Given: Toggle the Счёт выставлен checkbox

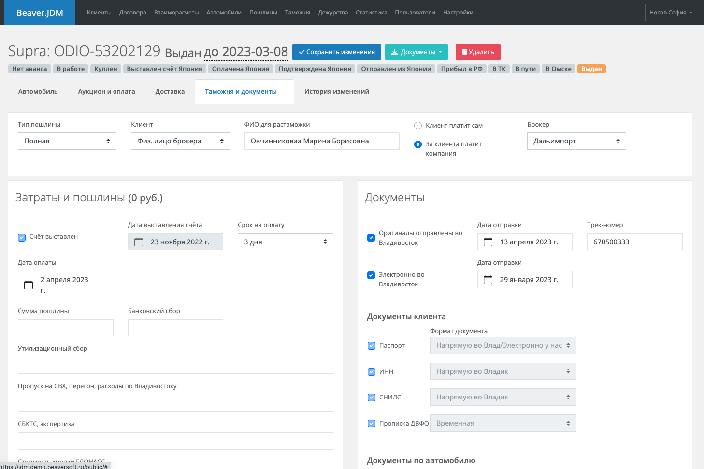Looking at the screenshot, I should pos(22,237).
